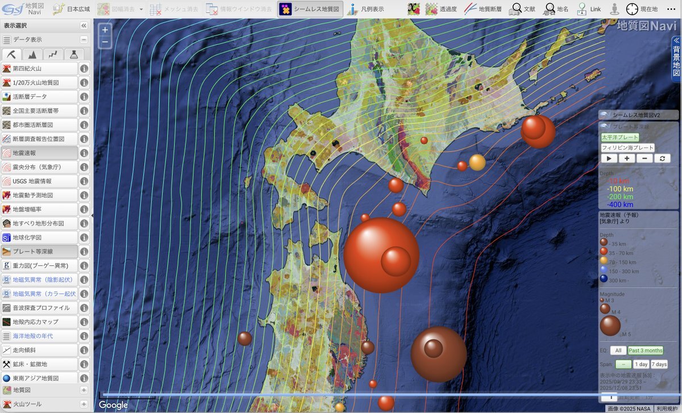Switch to the mountain icon tab

(33, 55)
